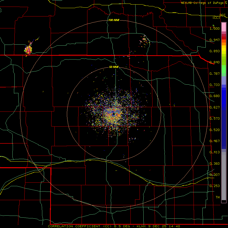Click the DCC product label

(x=222, y=15)
